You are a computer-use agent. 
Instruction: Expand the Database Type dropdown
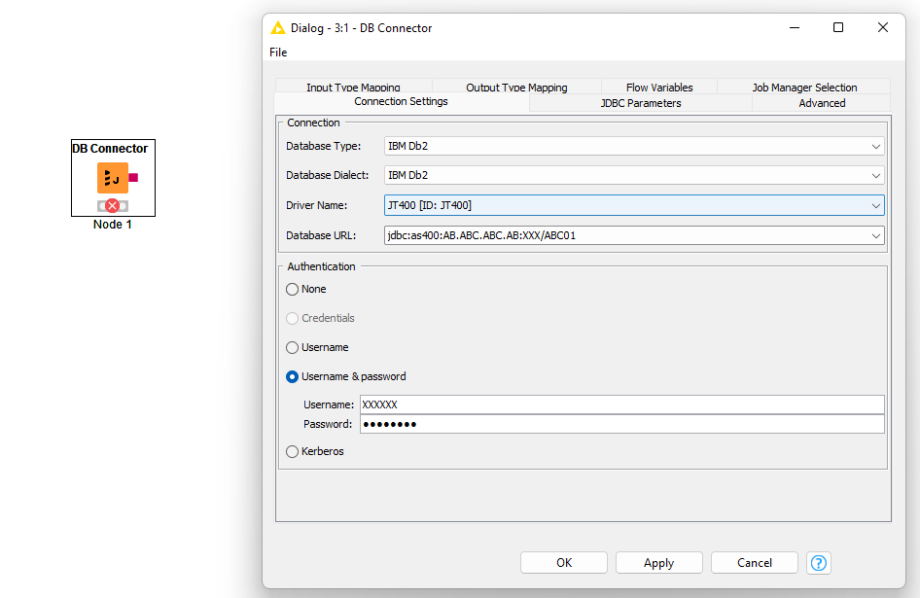click(876, 147)
